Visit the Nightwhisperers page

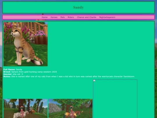pyautogui.click(x=107, y=17)
